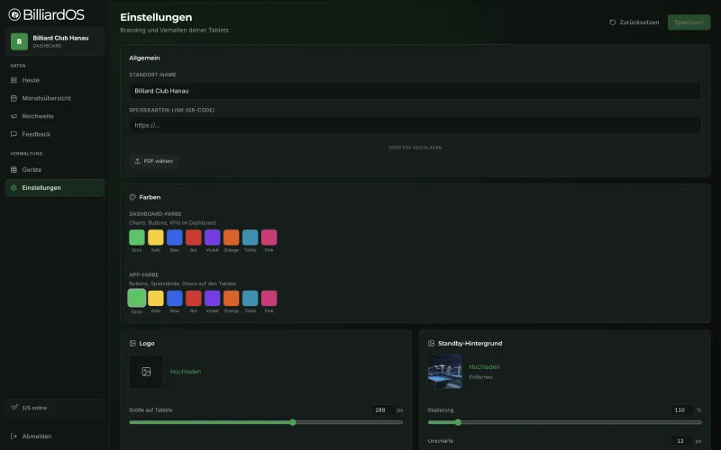Select the Gelb app color swatch
The height and width of the screenshot is (450, 721).
[x=156, y=298]
